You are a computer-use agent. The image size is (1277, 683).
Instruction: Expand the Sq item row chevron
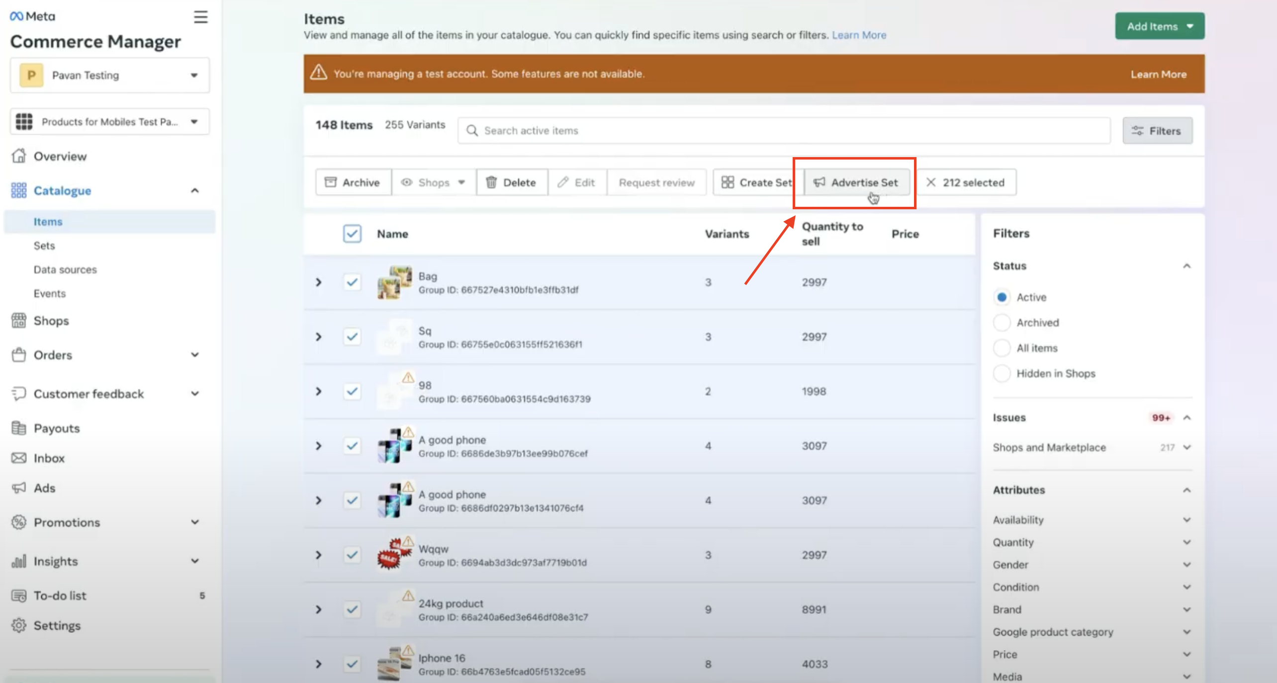tap(319, 337)
